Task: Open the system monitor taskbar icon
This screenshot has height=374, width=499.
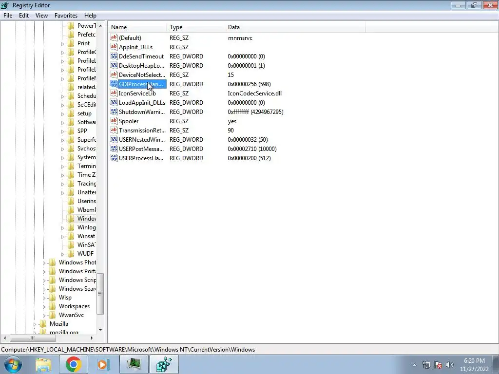Action: pyautogui.click(x=134, y=364)
